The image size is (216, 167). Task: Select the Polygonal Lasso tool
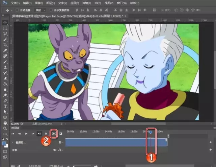(5, 34)
